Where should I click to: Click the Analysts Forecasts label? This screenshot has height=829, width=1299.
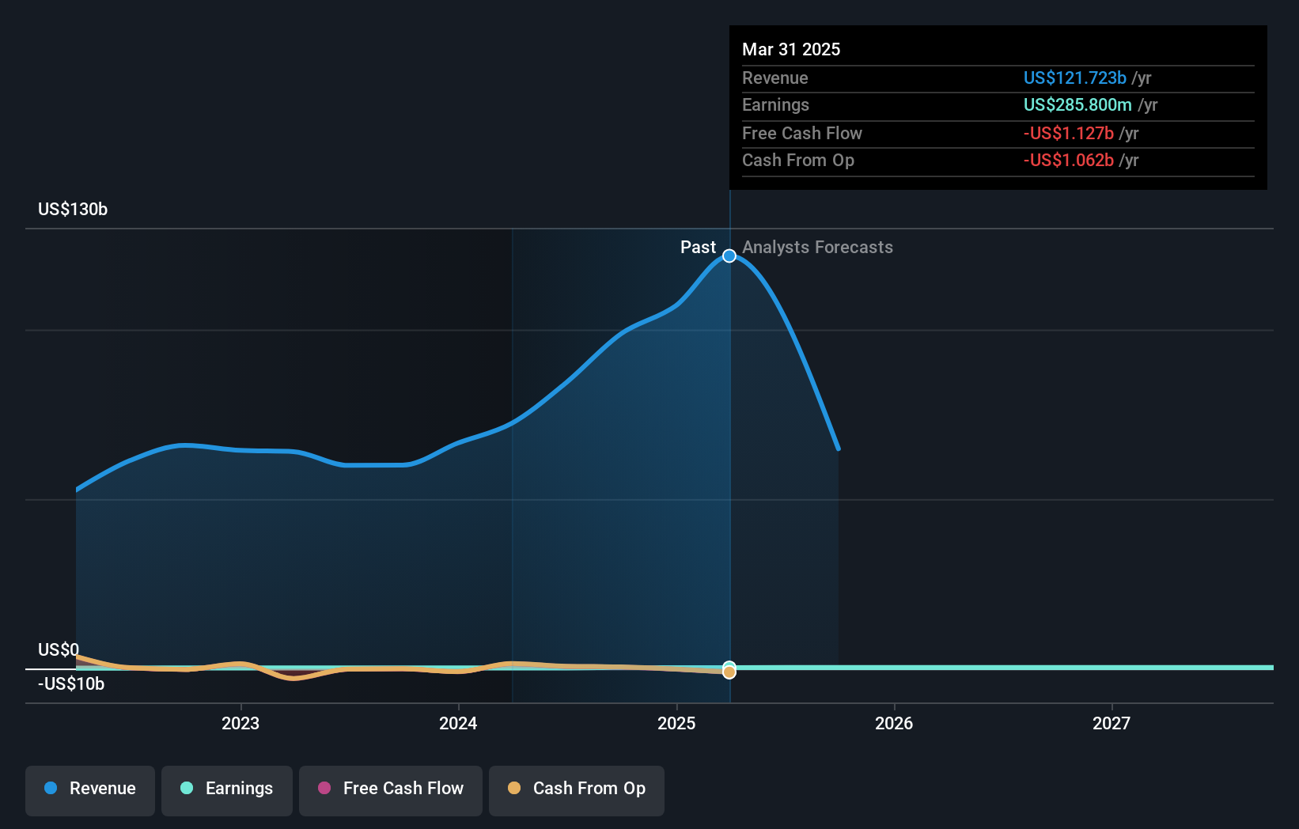tap(817, 247)
